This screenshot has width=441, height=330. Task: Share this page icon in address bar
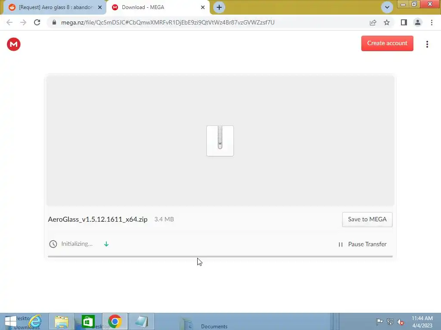pyautogui.click(x=373, y=22)
